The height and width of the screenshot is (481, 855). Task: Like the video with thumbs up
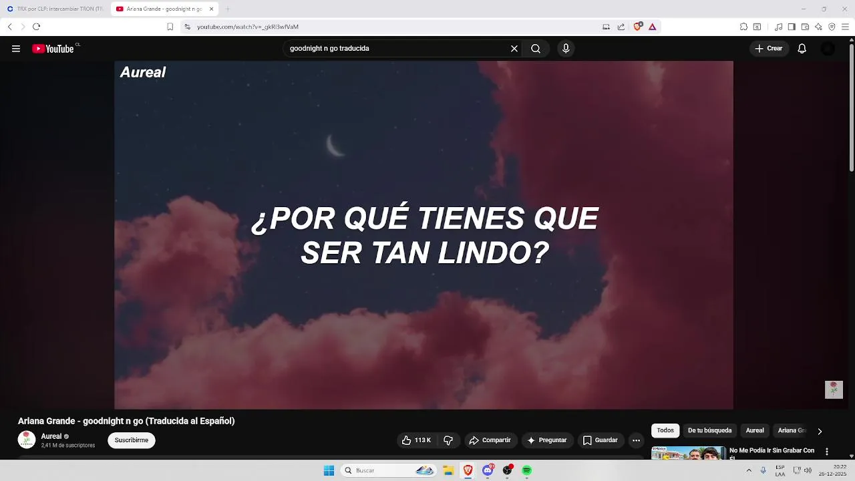pos(416,440)
